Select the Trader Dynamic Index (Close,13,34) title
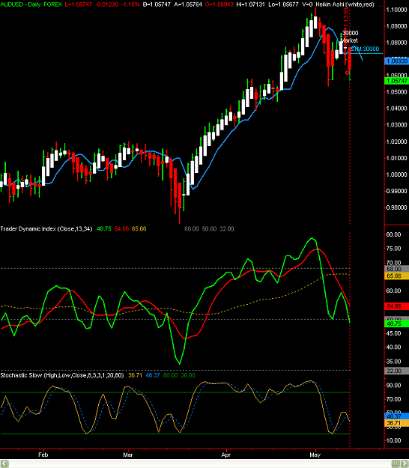This screenshot has width=409, height=468. (46, 229)
